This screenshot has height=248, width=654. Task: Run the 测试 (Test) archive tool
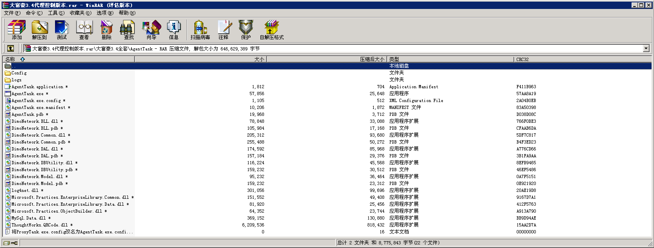tap(62, 30)
